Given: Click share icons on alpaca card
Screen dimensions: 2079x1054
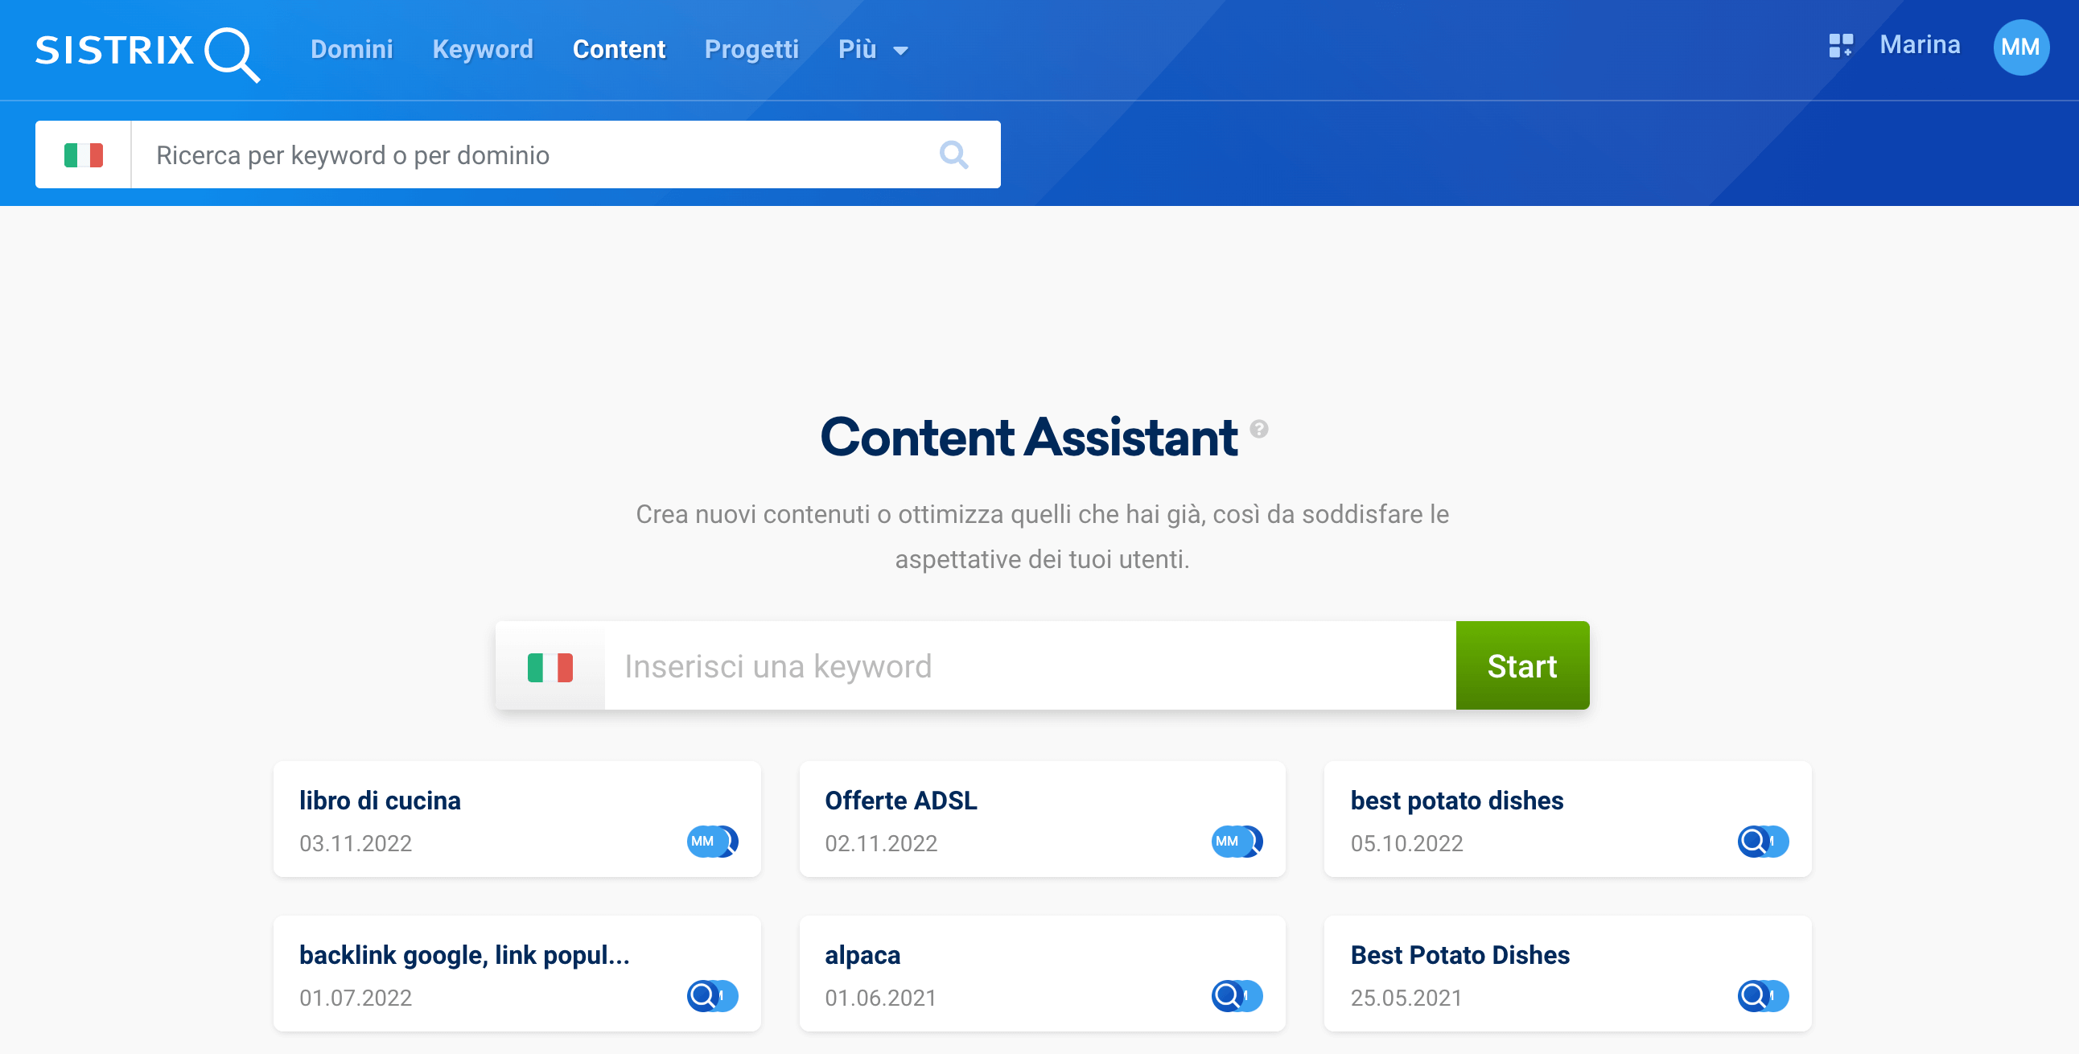Looking at the screenshot, I should [1237, 996].
